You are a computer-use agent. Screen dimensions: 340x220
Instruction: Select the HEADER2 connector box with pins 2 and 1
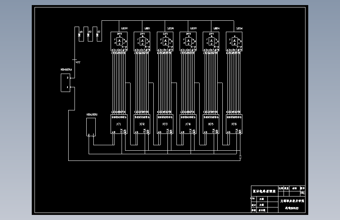pyautogui.click(x=65, y=83)
